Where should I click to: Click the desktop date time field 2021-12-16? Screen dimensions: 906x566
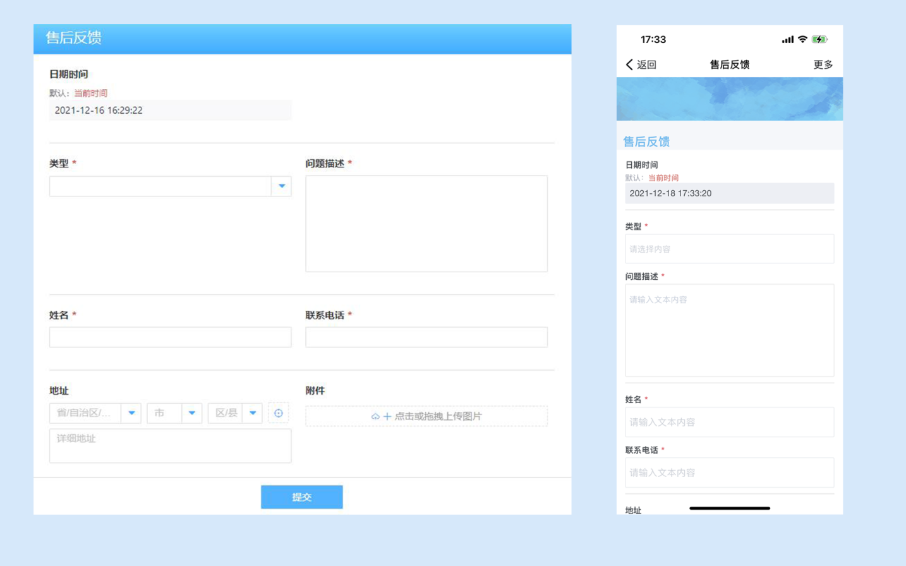pos(170,111)
